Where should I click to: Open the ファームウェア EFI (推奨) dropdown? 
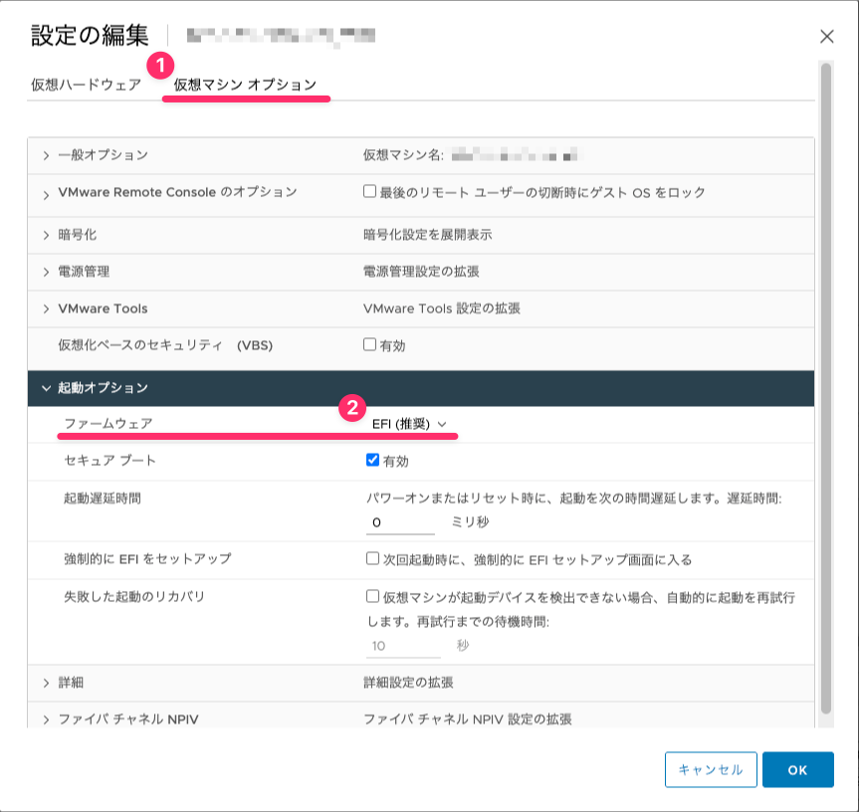tap(409, 424)
